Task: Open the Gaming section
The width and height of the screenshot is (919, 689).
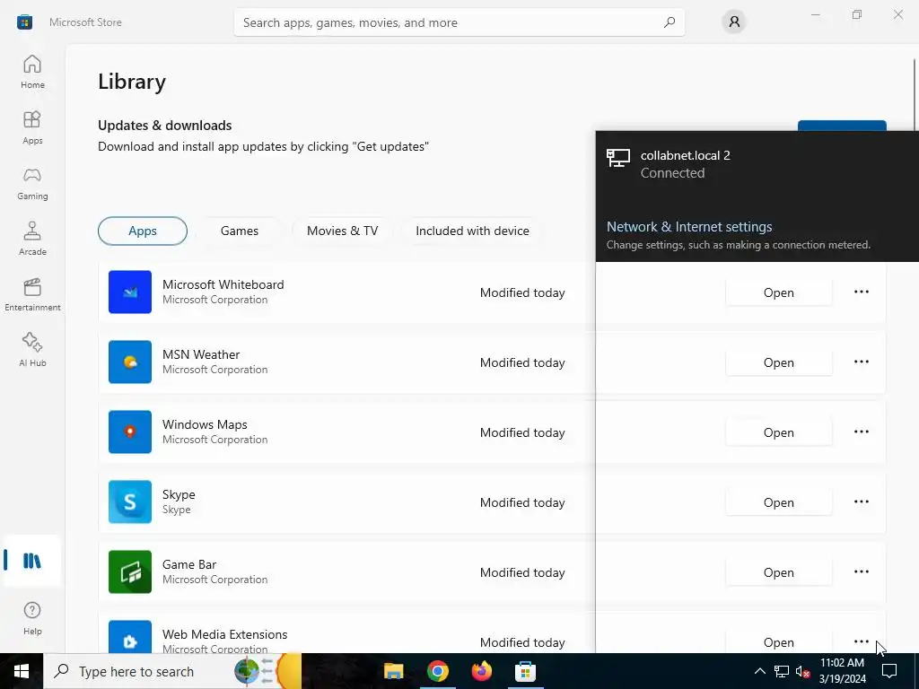Action: 32,183
